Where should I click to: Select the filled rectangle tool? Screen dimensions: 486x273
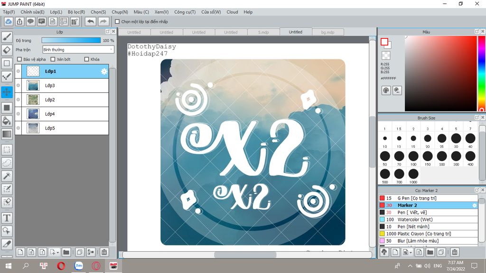coord(7,108)
